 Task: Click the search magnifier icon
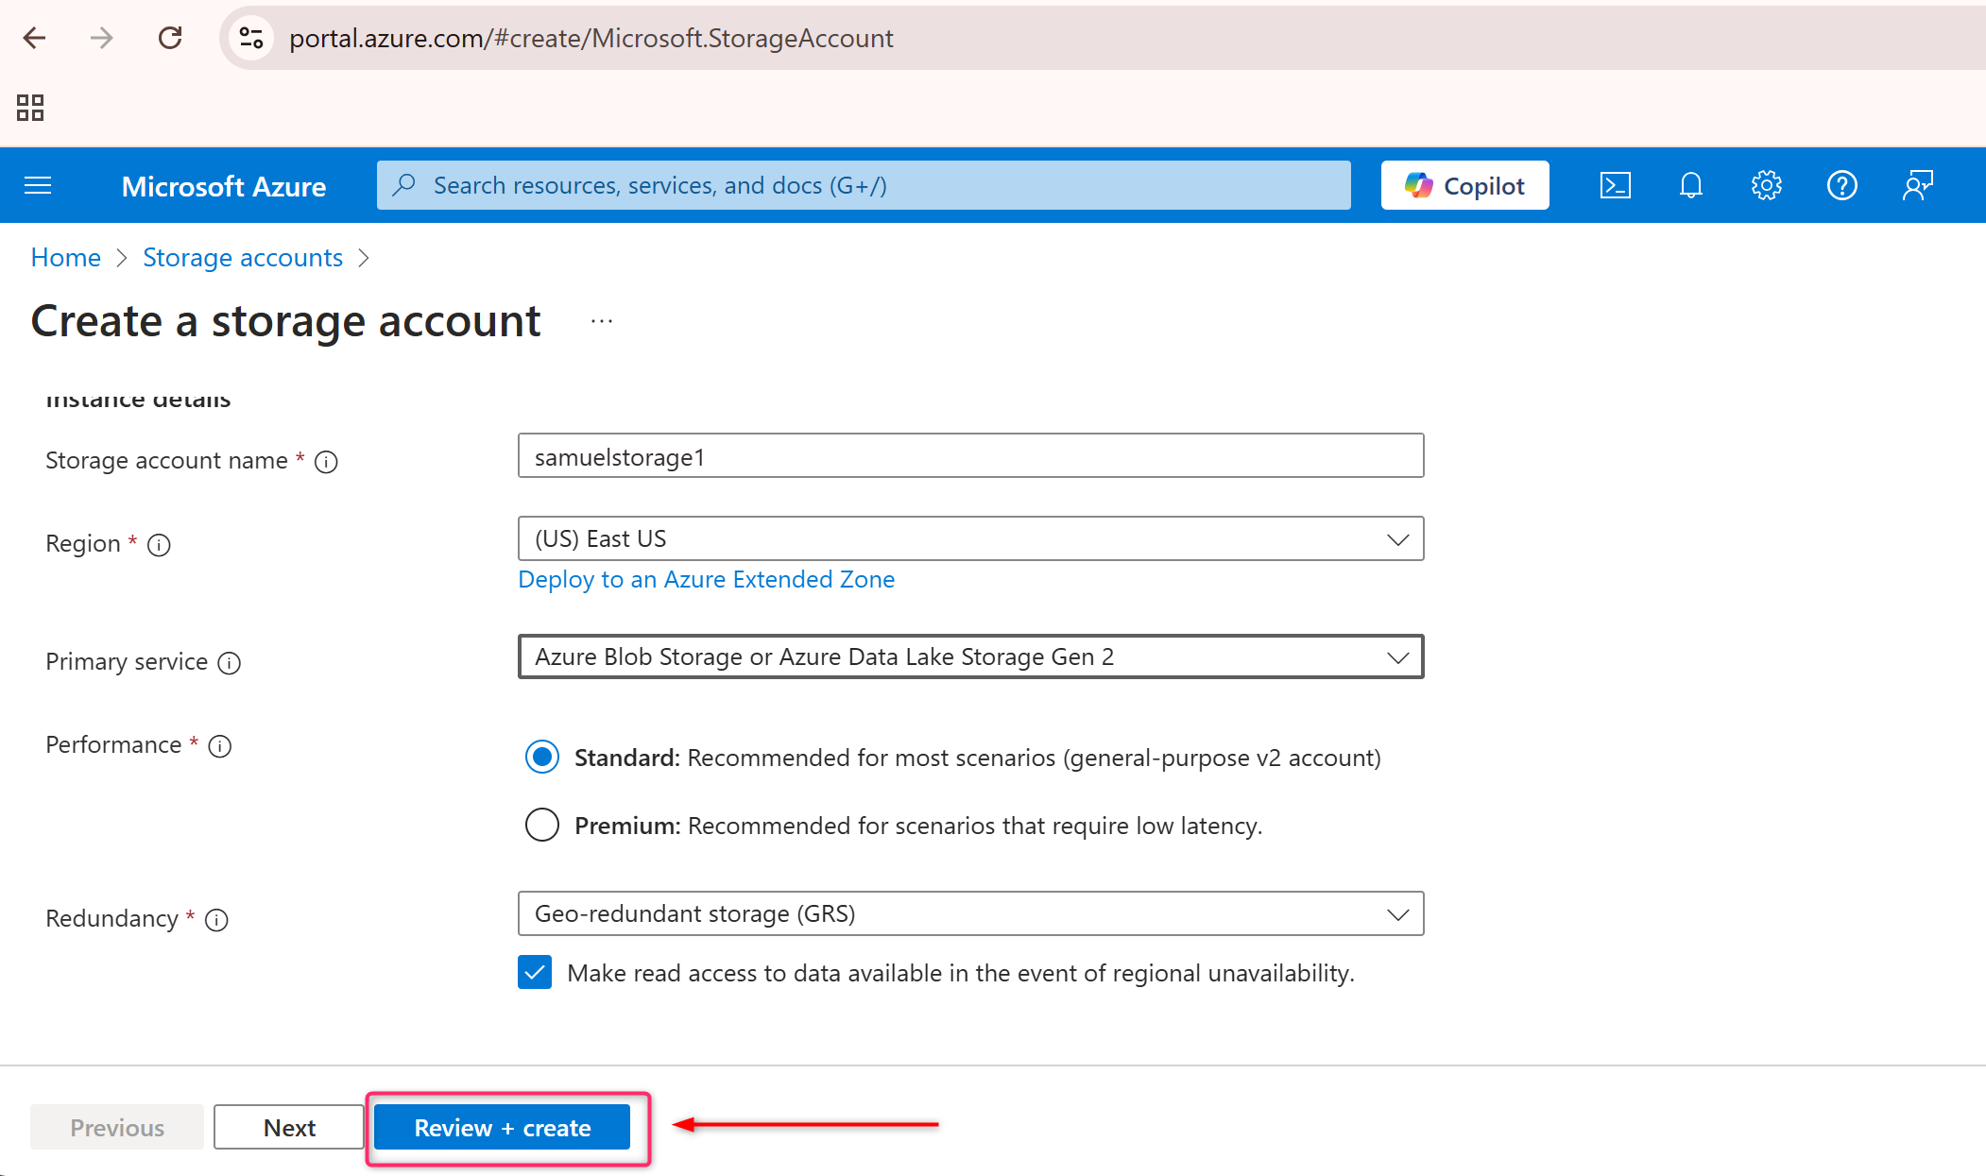404,185
